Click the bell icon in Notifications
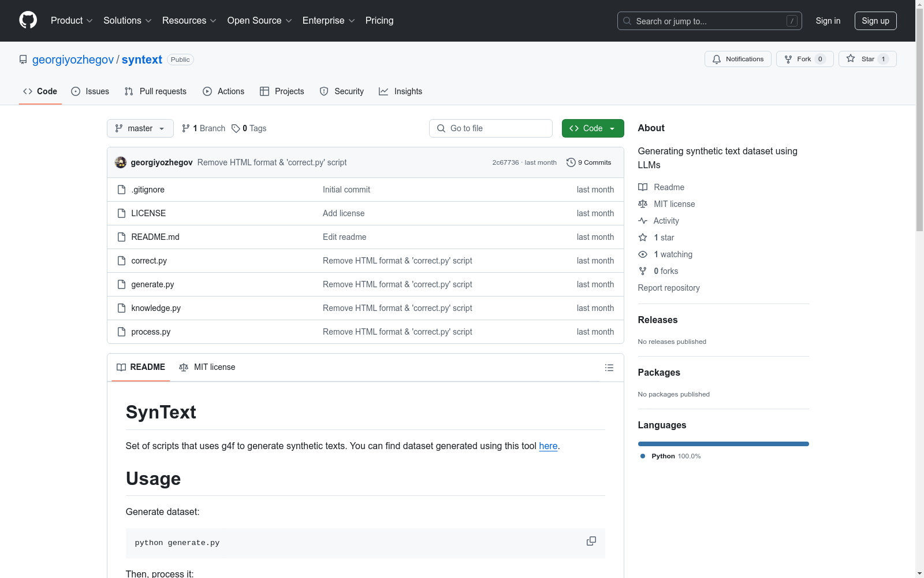Image resolution: width=924 pixels, height=578 pixels. click(717, 59)
